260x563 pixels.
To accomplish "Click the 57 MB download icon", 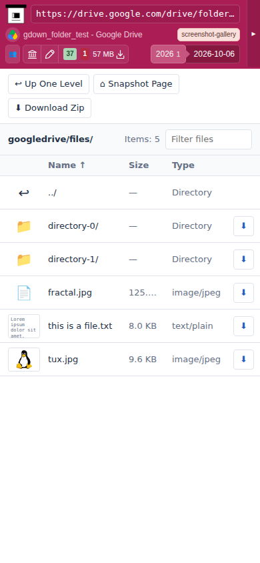I will click(121, 54).
